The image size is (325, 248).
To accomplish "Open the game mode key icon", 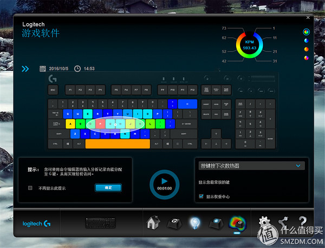I will [x=216, y=223].
